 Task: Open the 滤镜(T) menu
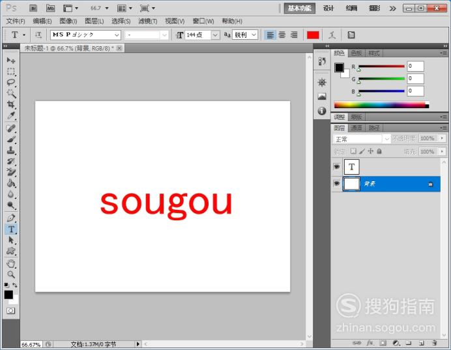tap(148, 21)
